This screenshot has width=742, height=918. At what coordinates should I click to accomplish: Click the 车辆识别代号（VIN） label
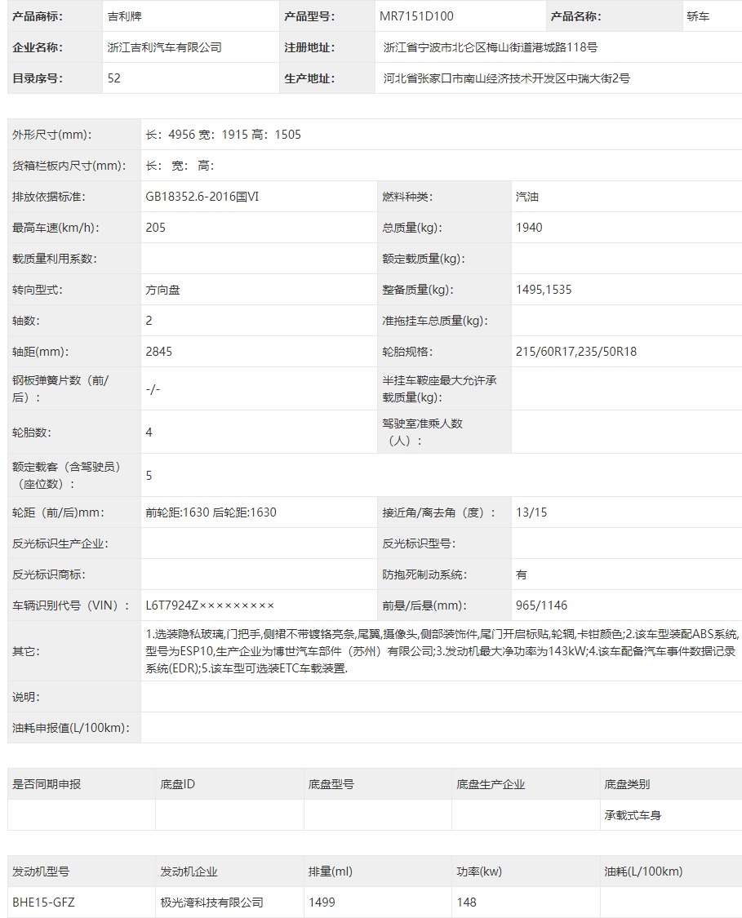(x=71, y=605)
